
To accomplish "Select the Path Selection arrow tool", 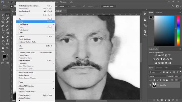I will click(x=3, y=44).
